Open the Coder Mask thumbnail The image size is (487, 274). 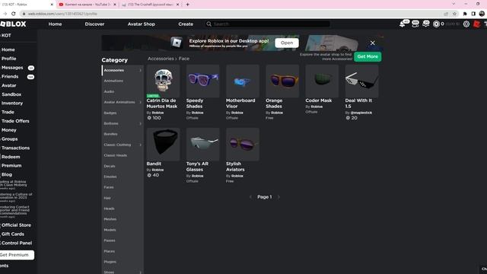(322, 81)
